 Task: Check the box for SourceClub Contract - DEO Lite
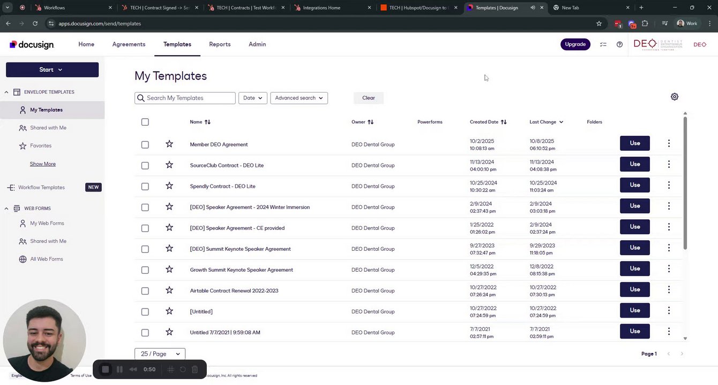(x=145, y=165)
